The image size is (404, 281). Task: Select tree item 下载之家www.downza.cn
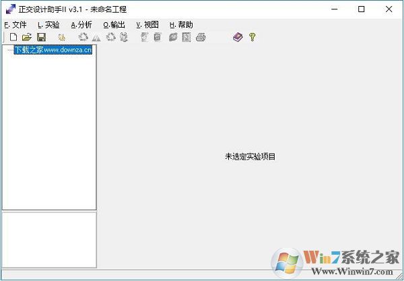53,50
